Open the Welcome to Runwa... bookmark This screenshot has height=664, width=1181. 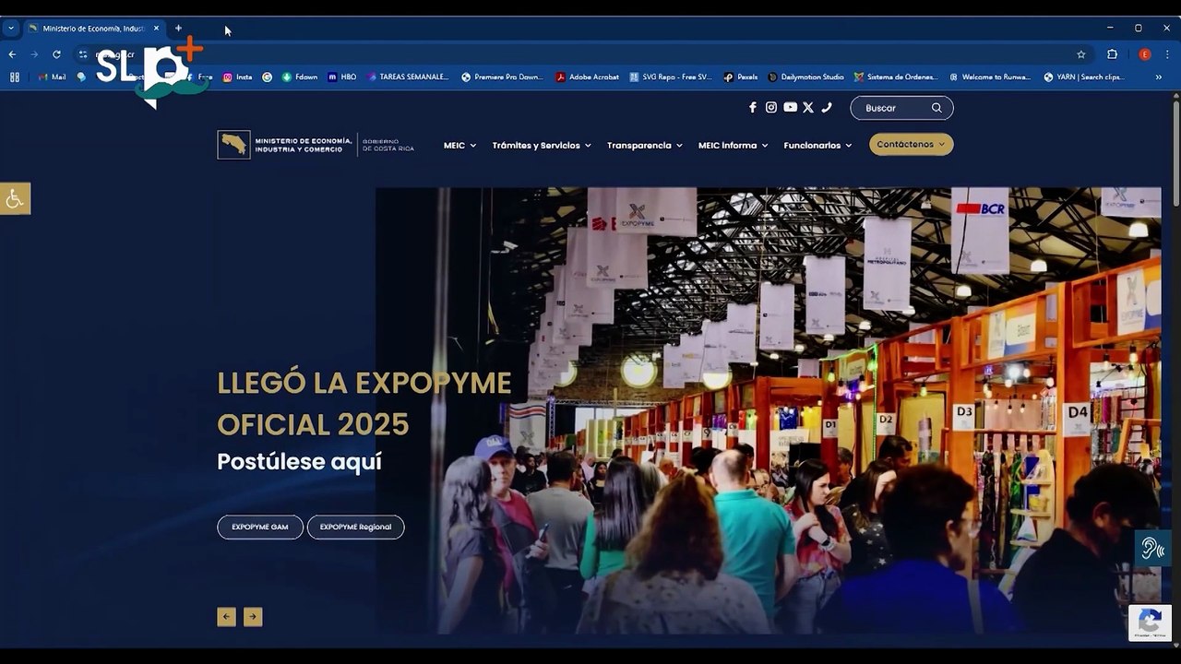991,77
